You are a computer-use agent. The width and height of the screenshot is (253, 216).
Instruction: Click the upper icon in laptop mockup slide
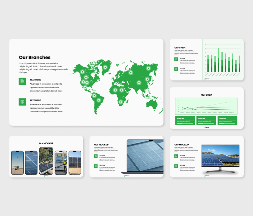96,156
